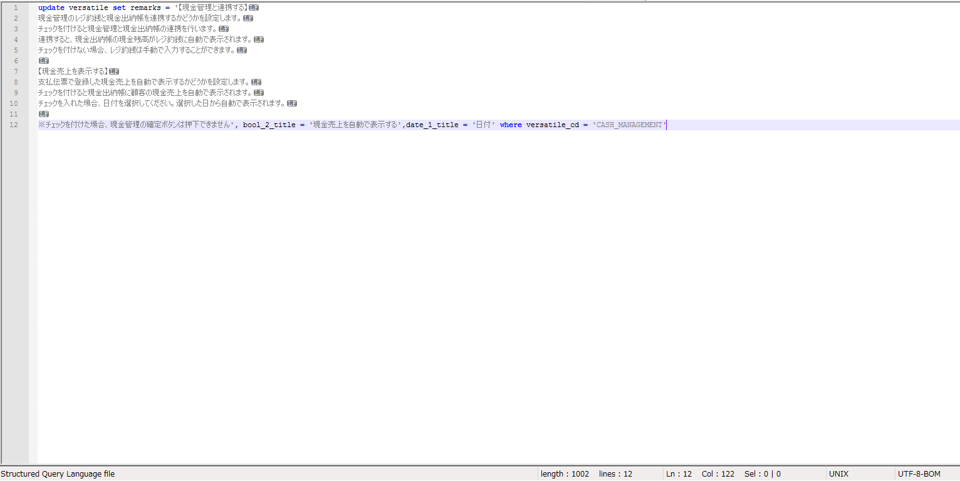The width and height of the screenshot is (960, 481).
Task: Click the string 'CASH_MANAGEMENT' on line 12
Action: (628, 124)
